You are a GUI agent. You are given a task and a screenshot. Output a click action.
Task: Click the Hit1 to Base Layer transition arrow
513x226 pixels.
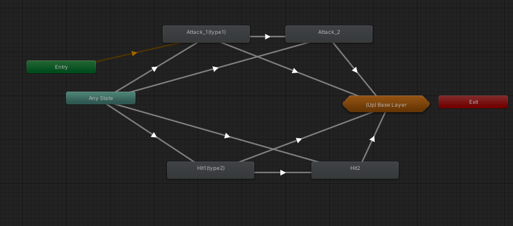(x=298, y=140)
